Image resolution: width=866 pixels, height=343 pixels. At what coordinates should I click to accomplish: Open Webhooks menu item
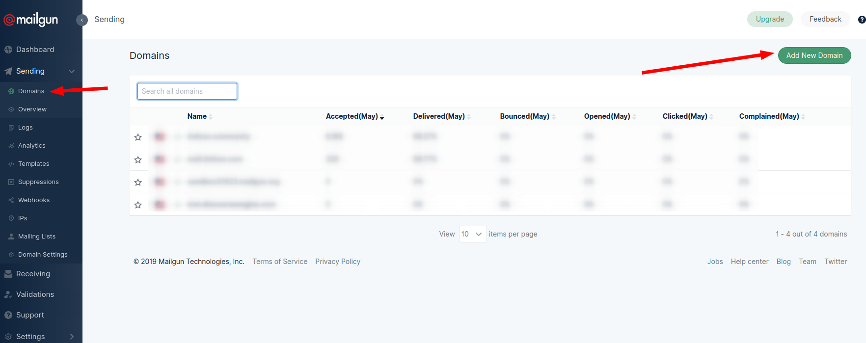pos(34,200)
